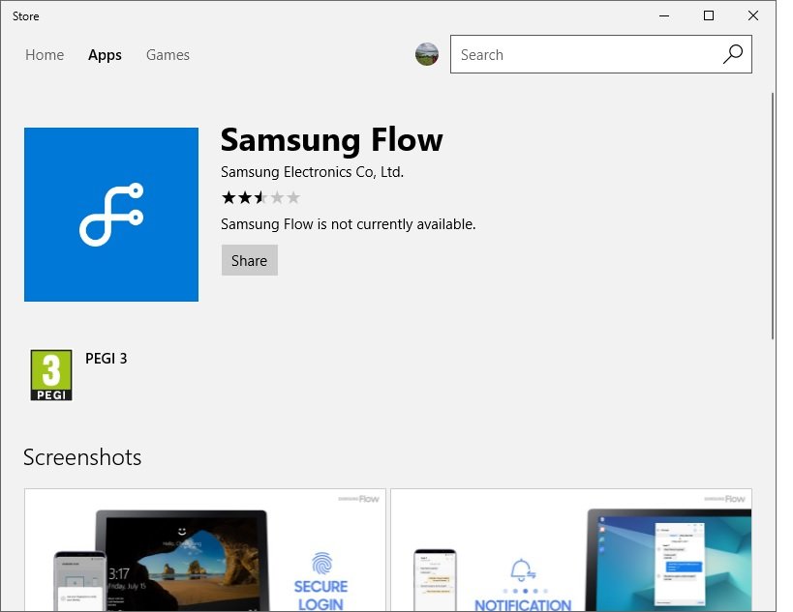
Task: Minimize the Store window
Action: coord(664,15)
